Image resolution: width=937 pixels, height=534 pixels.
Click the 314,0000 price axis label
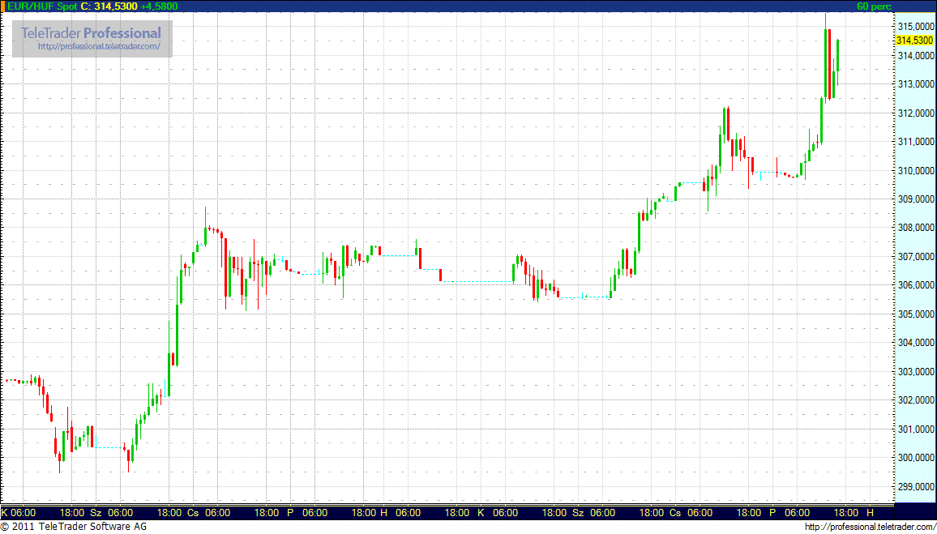(x=915, y=56)
